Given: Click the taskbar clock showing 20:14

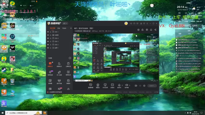Looking at the screenshot, I should tap(196, 113).
